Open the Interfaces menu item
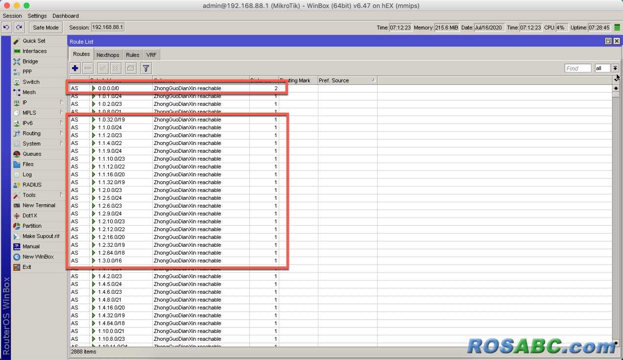The width and height of the screenshot is (623, 360). click(x=34, y=51)
